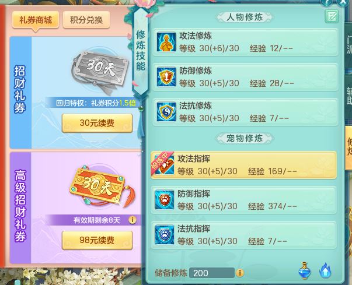Click the info icon beside 储备修炼

tap(240, 273)
